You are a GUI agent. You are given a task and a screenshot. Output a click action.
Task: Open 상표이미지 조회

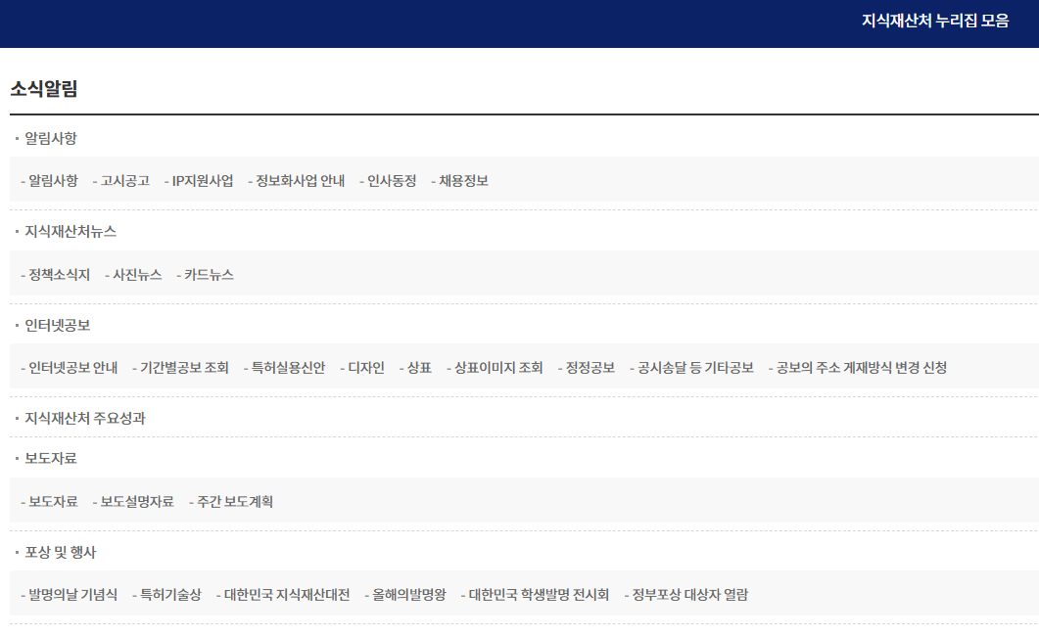click(498, 368)
